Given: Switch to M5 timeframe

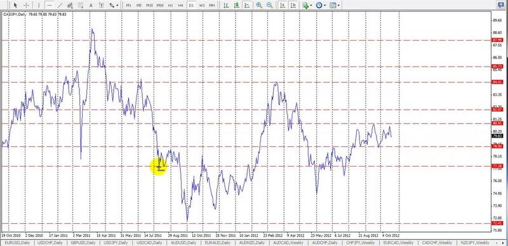Looking at the screenshot, I should [x=139, y=5].
